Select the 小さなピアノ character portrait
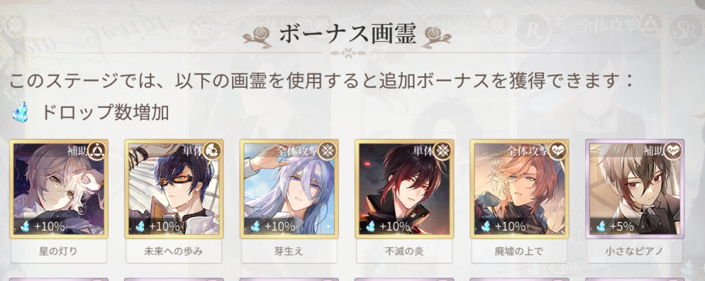This screenshot has height=281, width=705. tap(634, 188)
